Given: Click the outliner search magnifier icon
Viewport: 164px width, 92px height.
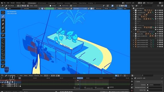Looking at the screenshot, I should tap(141, 6).
